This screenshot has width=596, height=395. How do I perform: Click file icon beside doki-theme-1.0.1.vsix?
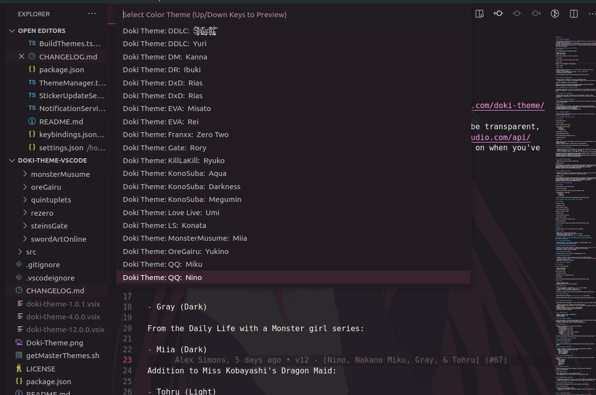tap(19, 304)
